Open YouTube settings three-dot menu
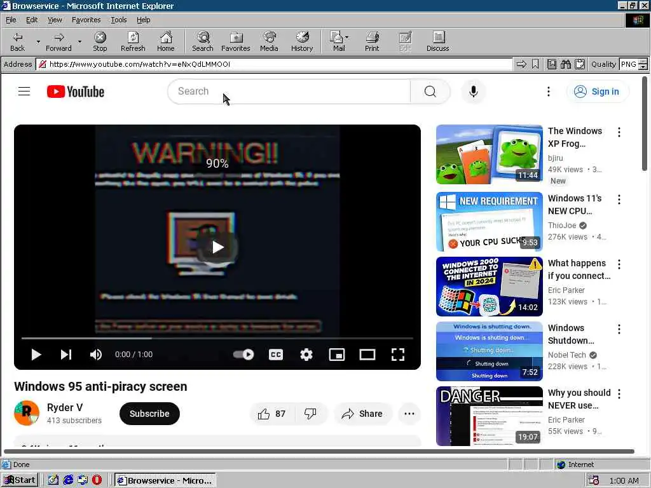 [549, 91]
